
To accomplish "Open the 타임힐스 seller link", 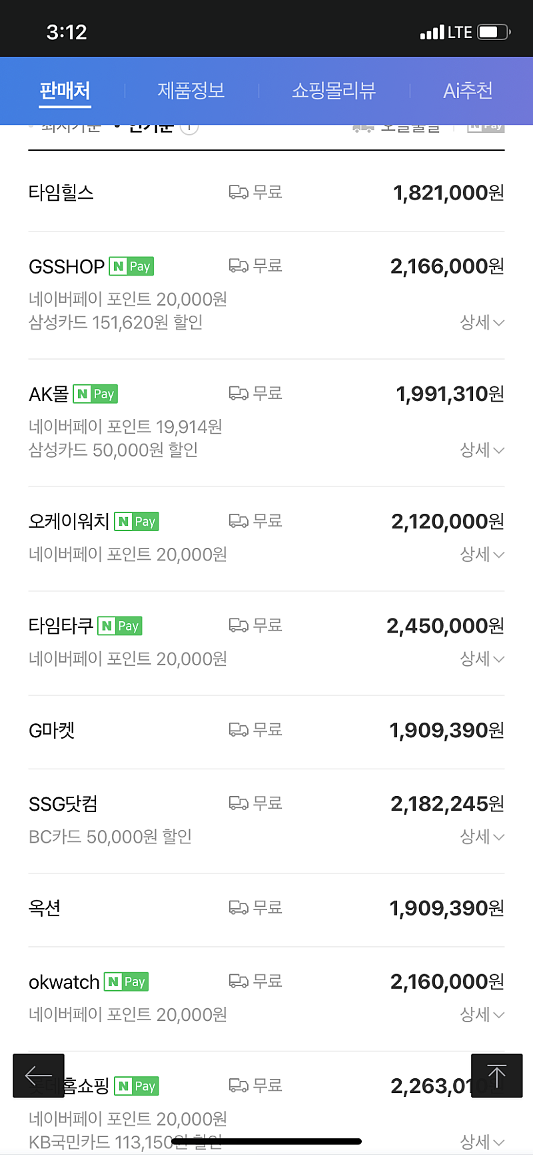I will [61, 193].
